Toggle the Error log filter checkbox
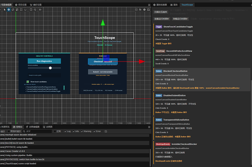Image resolution: width=252 pixels, height=167 pixels. [x=94, y=131]
